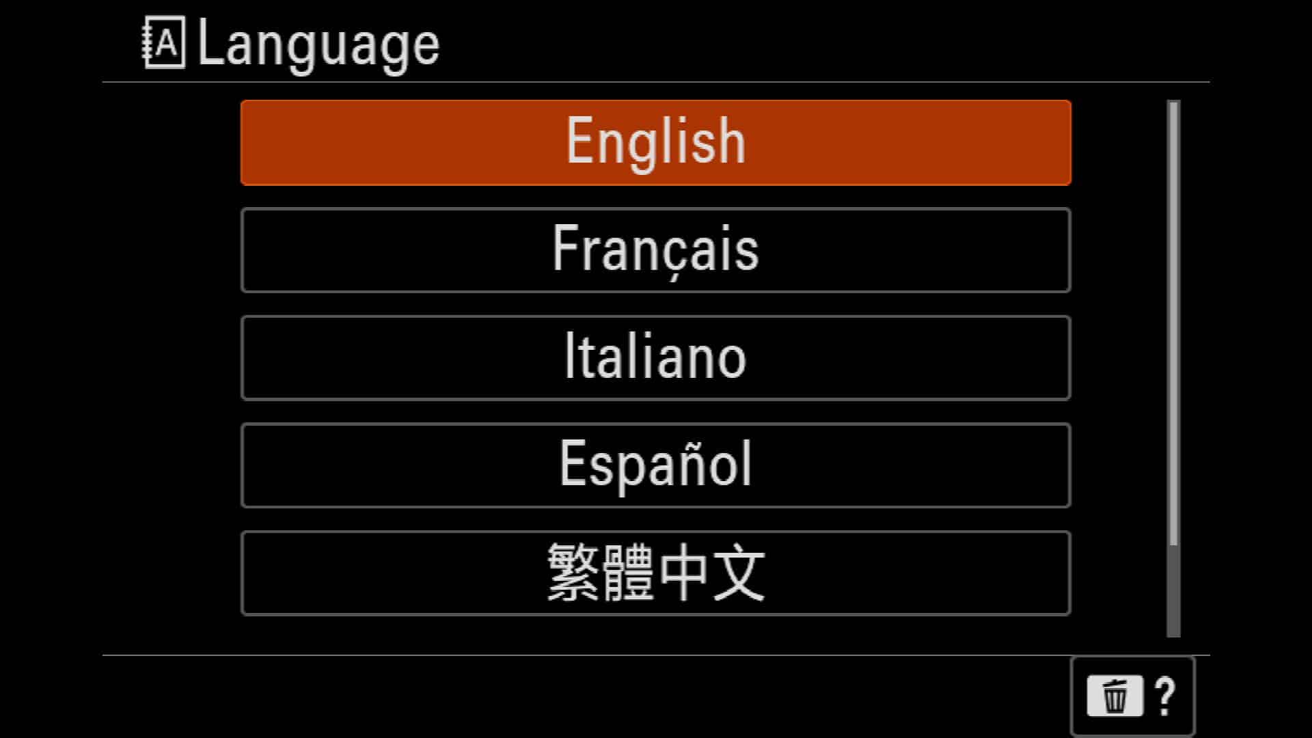
Task: Click the language list scrollbar thumb
Action: [1173, 323]
